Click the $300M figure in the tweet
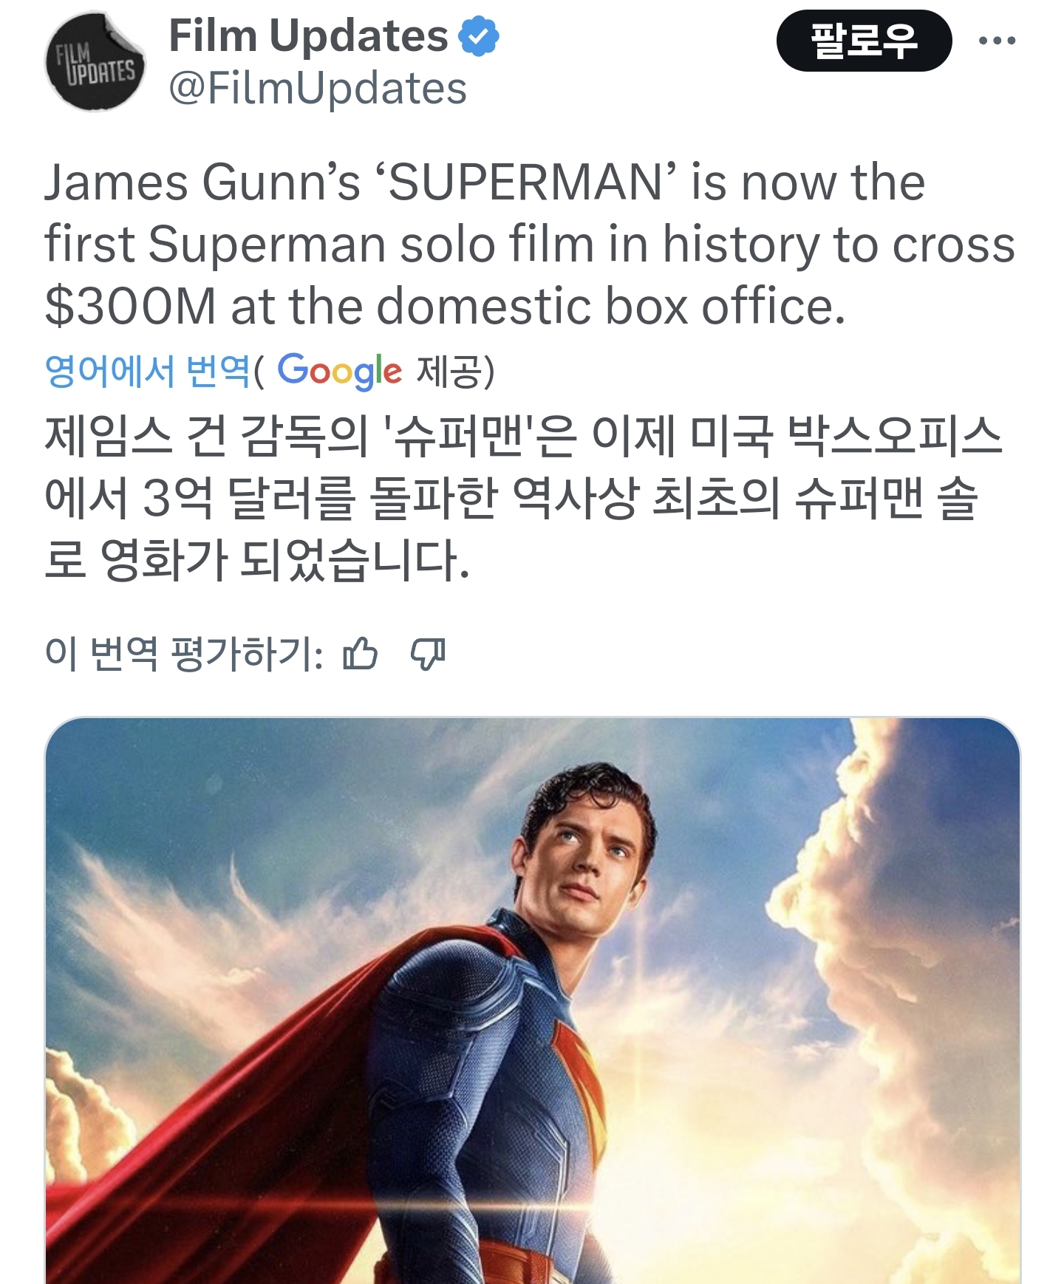The image size is (1064, 1284). (x=130, y=307)
